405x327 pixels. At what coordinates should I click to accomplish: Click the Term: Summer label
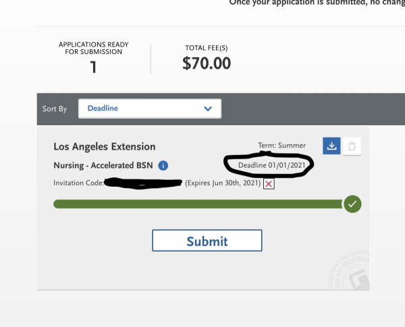coord(281,146)
